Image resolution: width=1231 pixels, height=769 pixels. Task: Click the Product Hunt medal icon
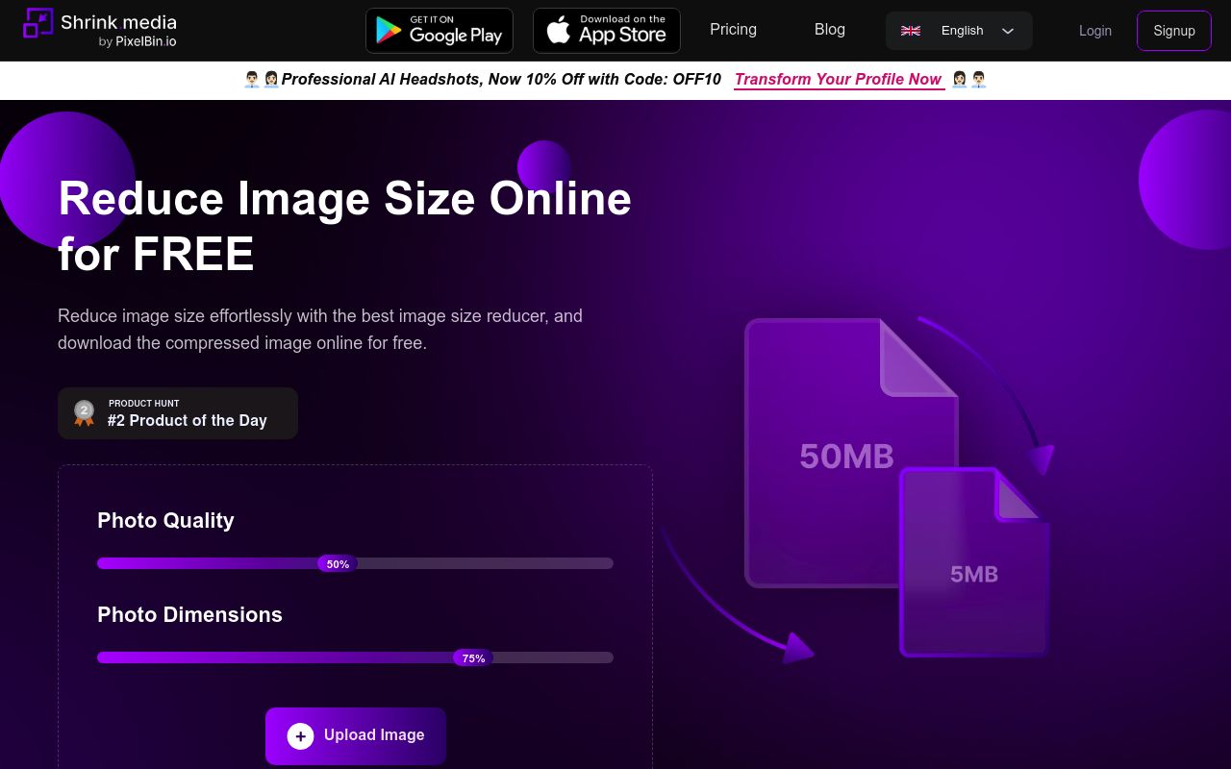(x=85, y=413)
